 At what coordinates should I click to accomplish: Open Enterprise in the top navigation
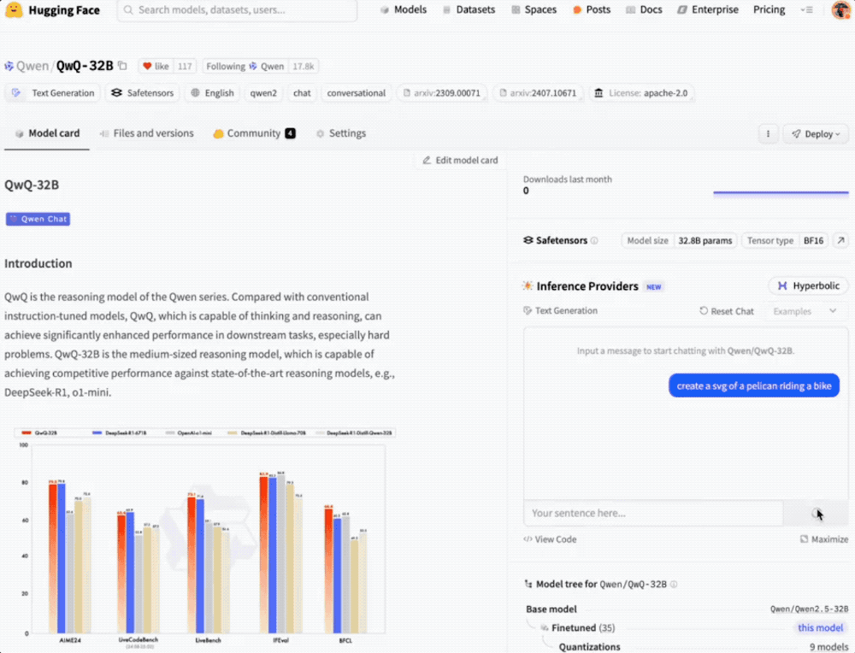708,9
